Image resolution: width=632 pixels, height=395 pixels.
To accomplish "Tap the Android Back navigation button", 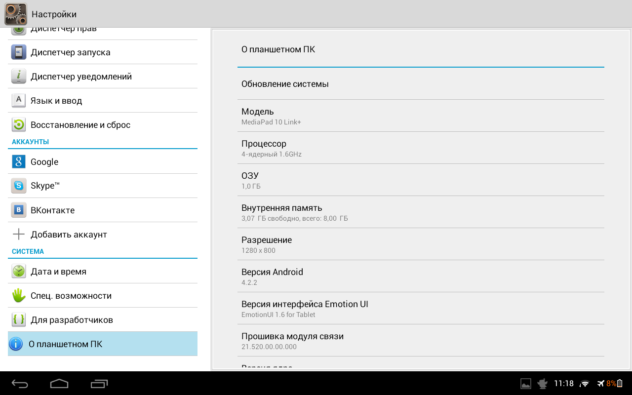I will pos(20,384).
